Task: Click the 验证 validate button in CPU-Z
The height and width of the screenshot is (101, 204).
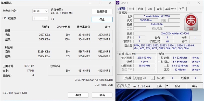Action: click(177, 86)
